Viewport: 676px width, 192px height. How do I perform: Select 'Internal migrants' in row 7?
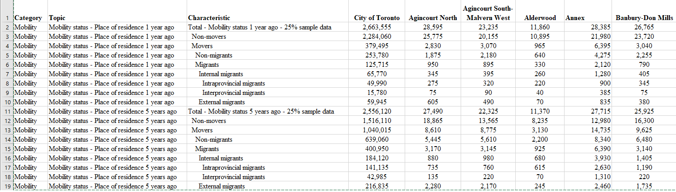(267, 74)
